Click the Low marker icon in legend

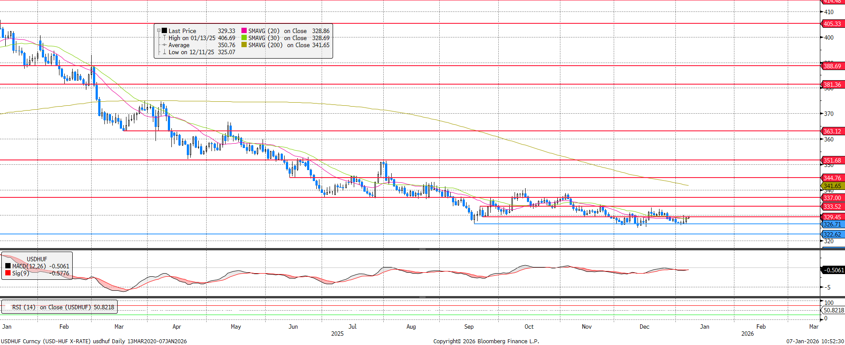(164, 52)
